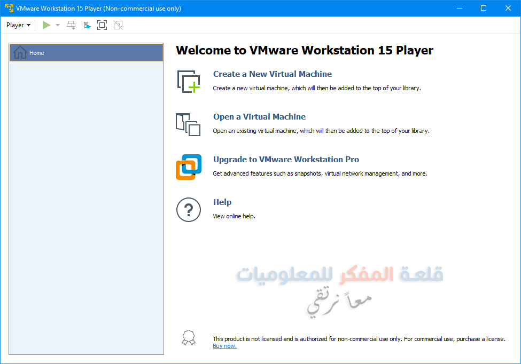Open the Player menu
521x364 pixels.
tap(18, 25)
